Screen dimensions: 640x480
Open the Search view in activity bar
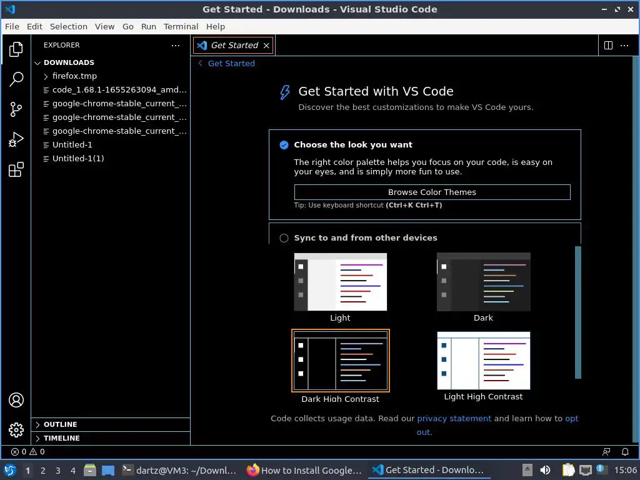coord(16,79)
